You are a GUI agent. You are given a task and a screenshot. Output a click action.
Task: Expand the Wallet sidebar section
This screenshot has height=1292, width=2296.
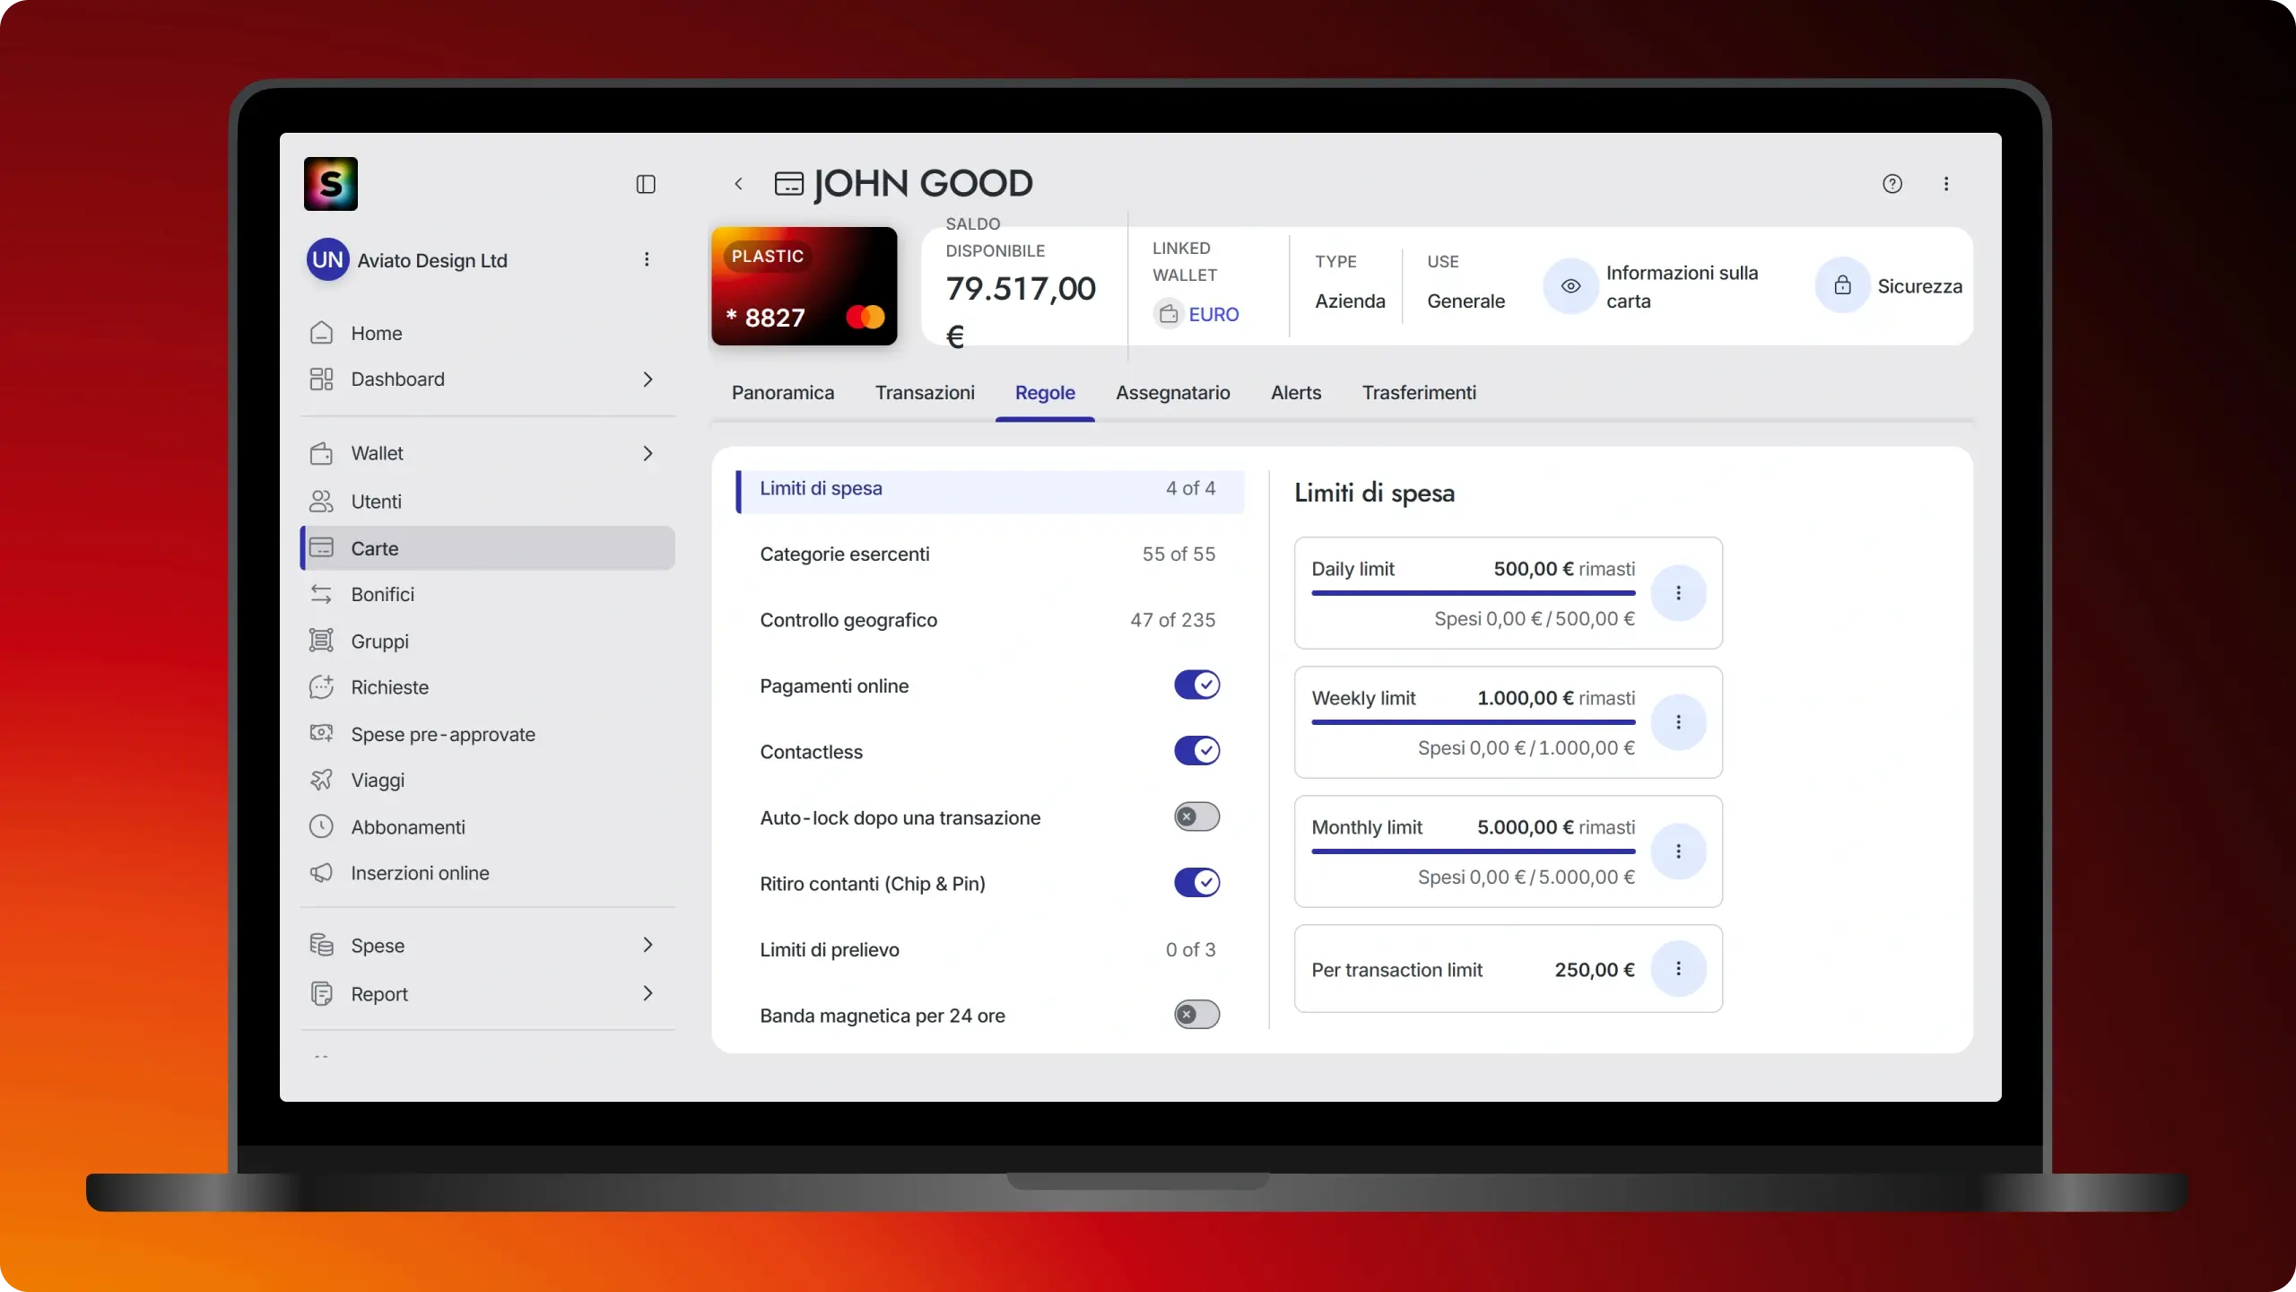pos(648,454)
